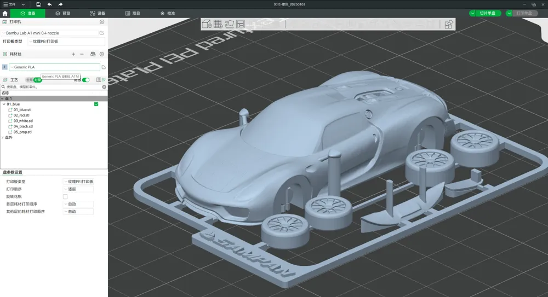This screenshot has height=297, width=548.
Task: Select 全局 in the process mode switch
Action: click(30, 80)
